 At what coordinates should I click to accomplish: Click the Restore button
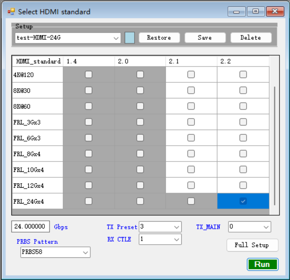click(159, 38)
